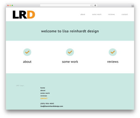Click the checkmark icon above reviews
This screenshot has width=140, height=118.
[113, 52]
